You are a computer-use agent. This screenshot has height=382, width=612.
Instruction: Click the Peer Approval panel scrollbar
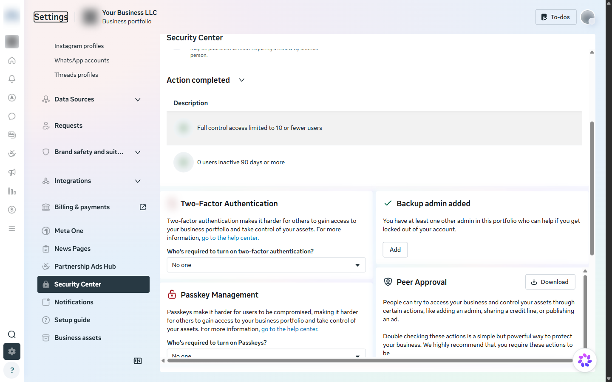585,312
